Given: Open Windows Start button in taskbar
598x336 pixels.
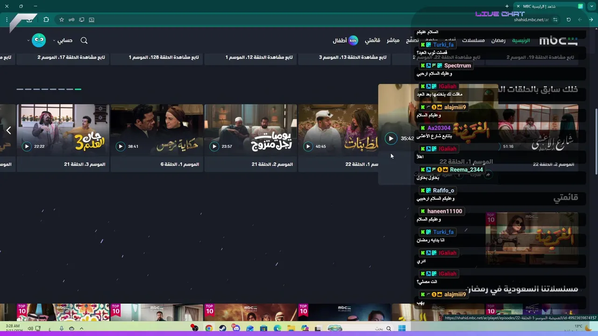Looking at the screenshot, I should (402, 329).
